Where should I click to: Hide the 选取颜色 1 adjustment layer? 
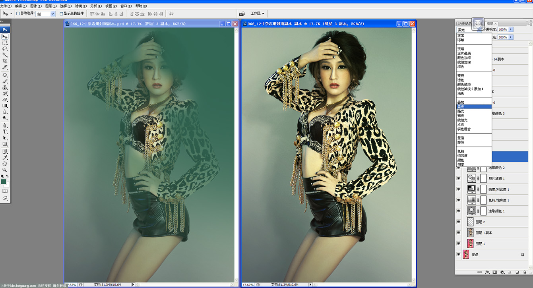coord(459,211)
